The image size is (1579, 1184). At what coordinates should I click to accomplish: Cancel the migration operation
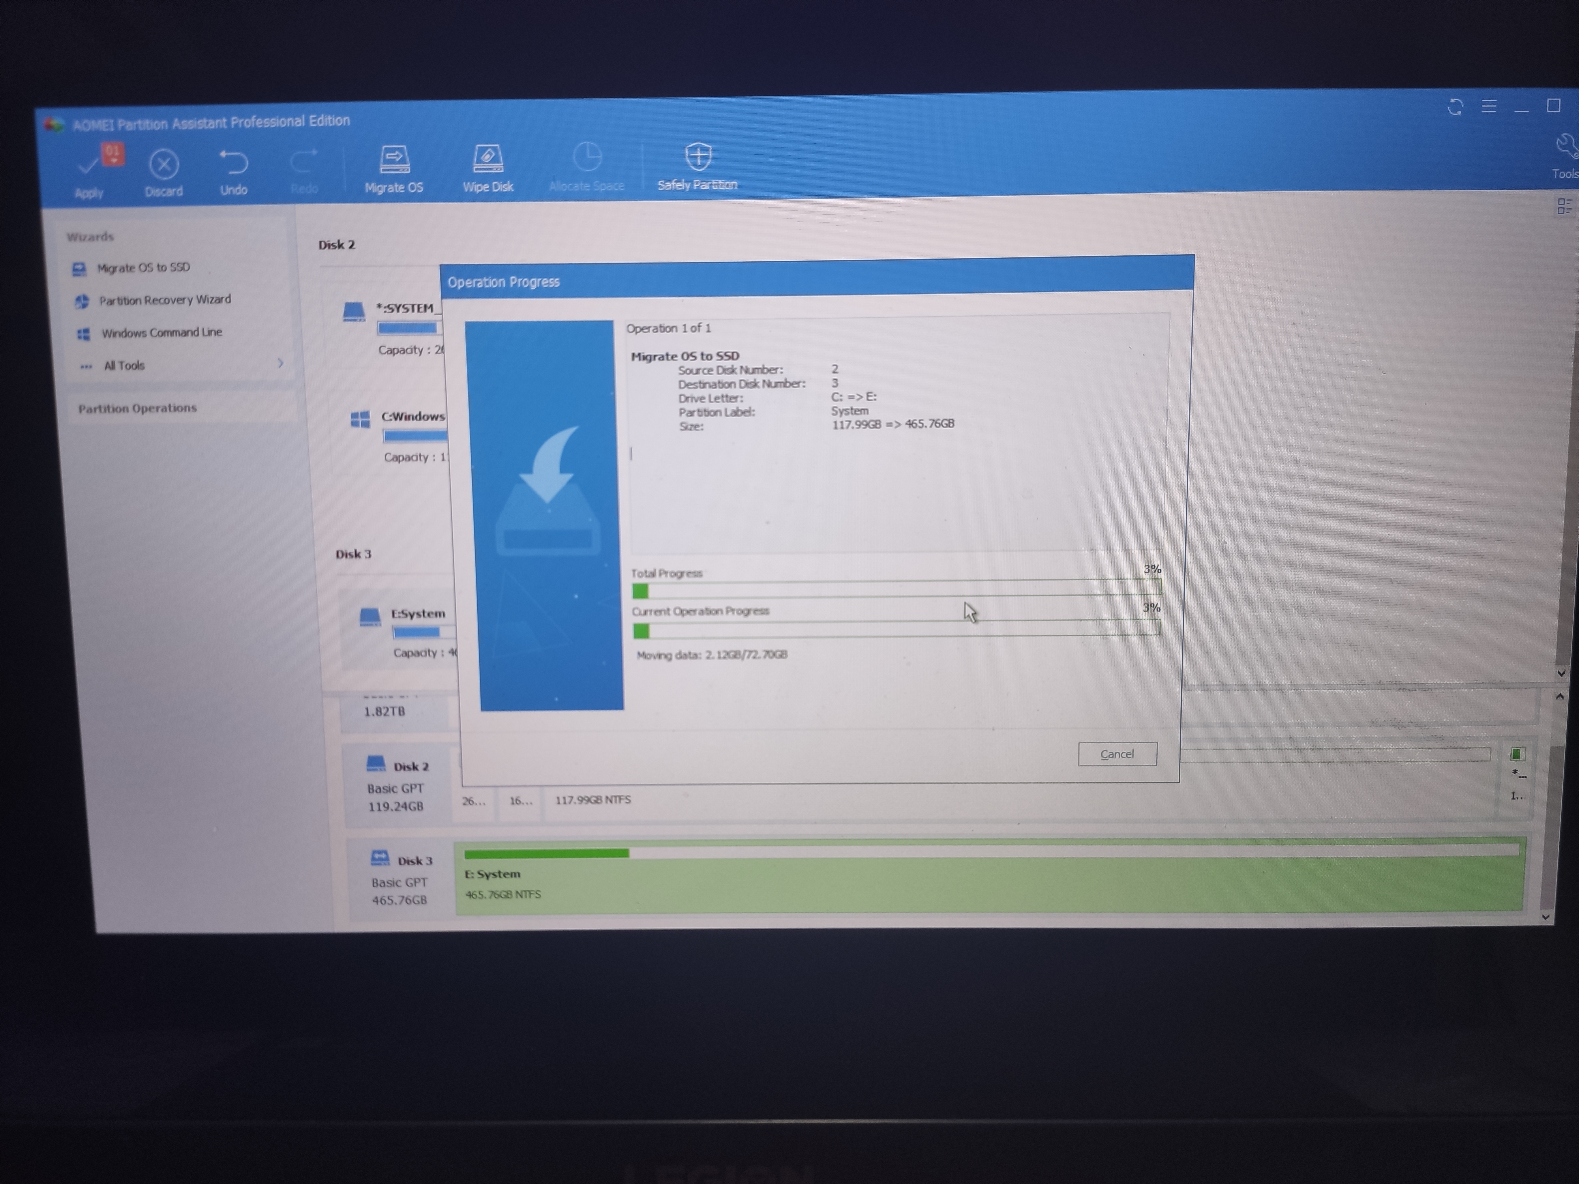[x=1117, y=754]
